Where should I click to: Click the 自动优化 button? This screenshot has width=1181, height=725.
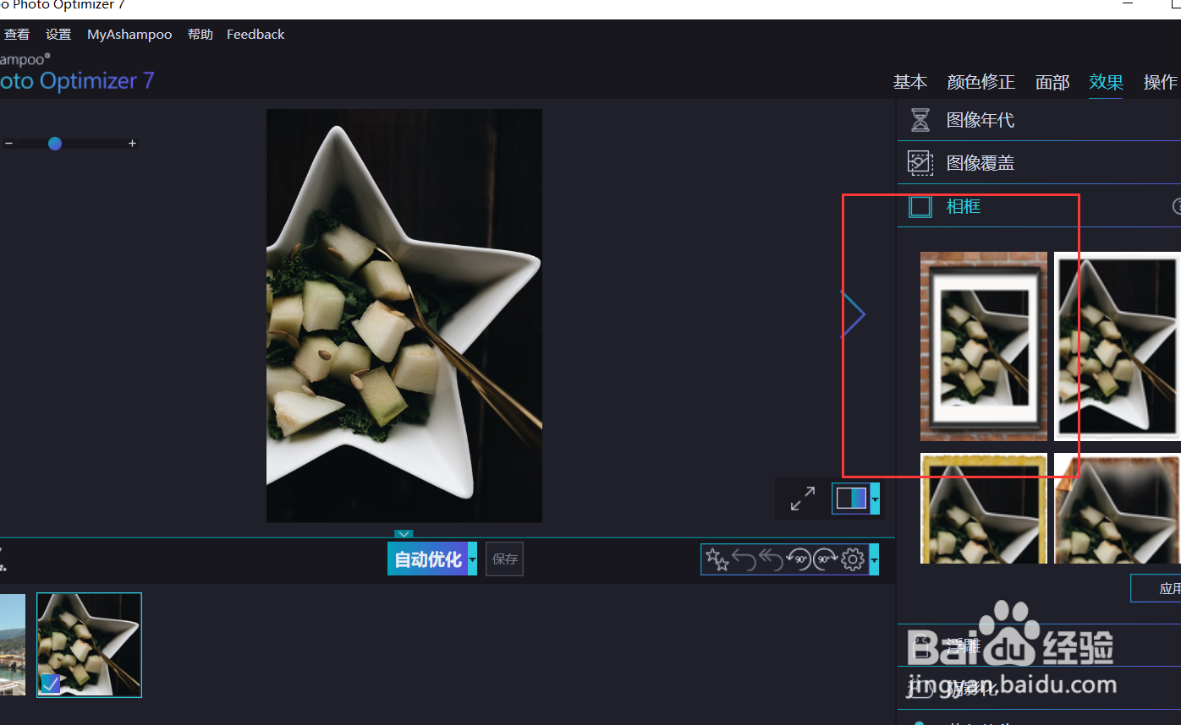click(428, 559)
